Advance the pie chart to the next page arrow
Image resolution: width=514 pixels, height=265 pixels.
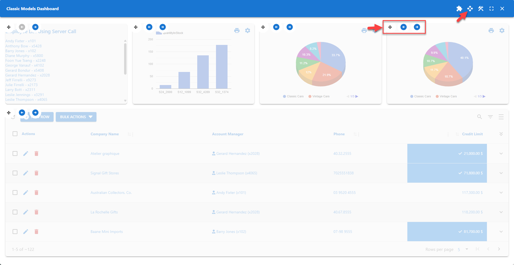pos(357,96)
